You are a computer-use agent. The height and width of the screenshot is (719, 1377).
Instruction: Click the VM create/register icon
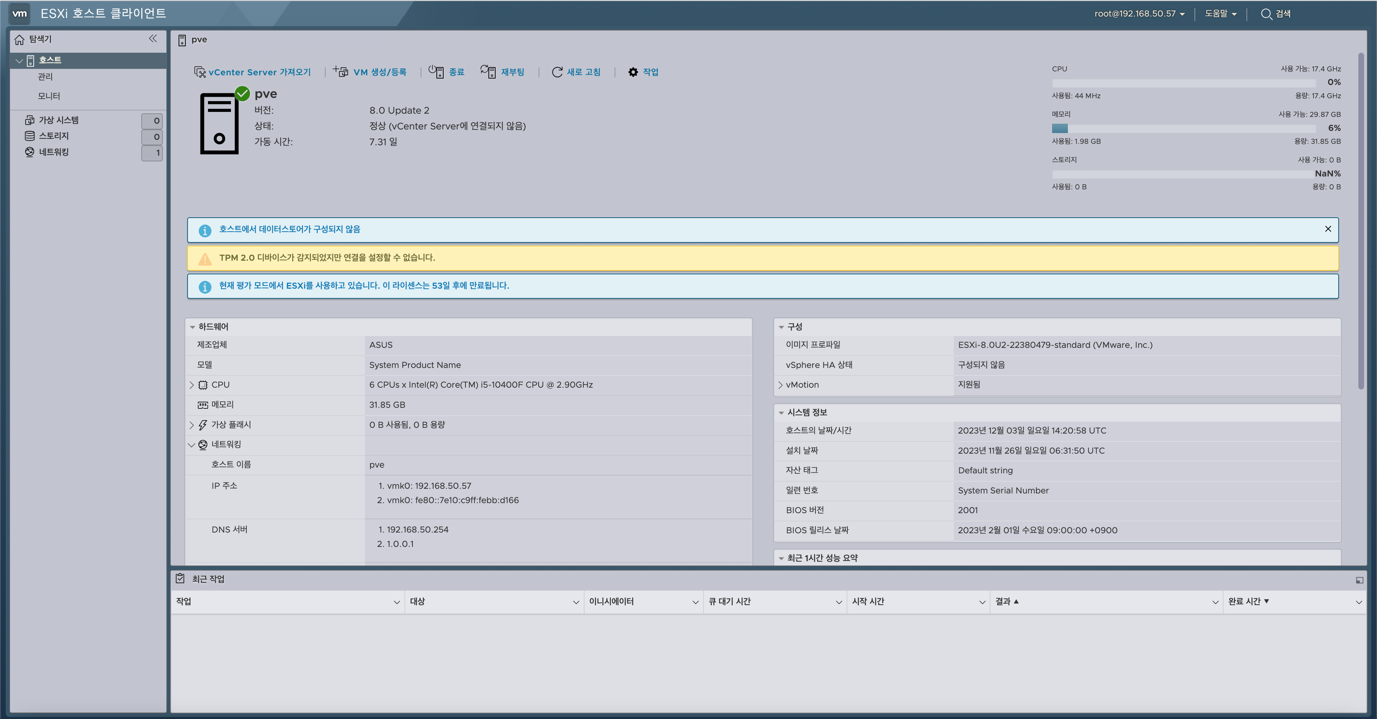coord(341,72)
